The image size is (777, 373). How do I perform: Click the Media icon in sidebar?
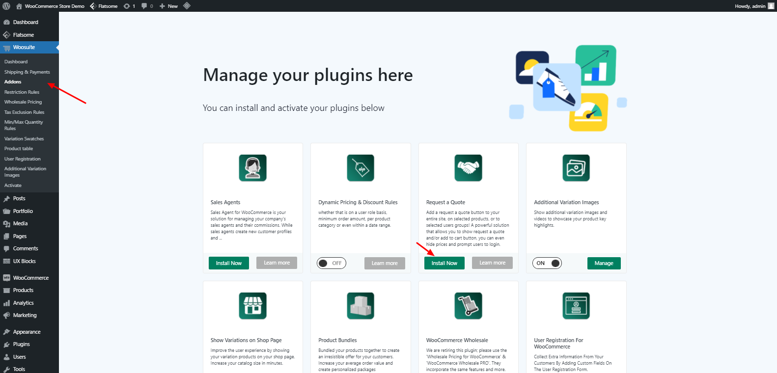coord(6,224)
